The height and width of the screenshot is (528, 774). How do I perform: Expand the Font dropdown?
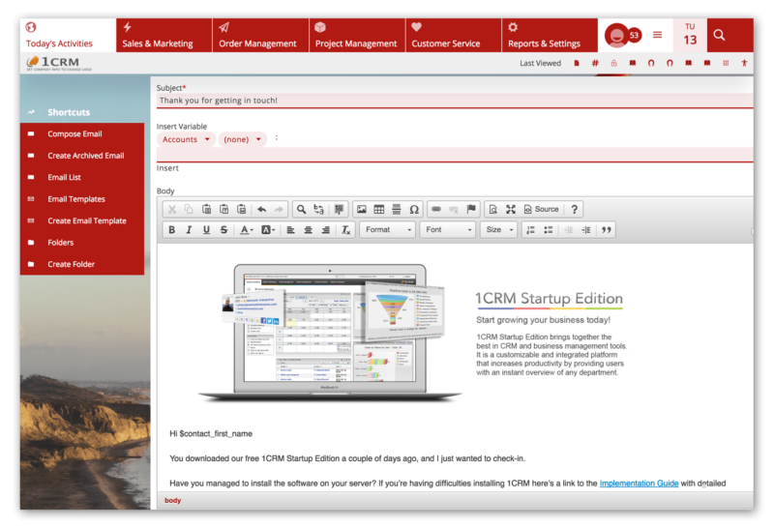point(447,230)
